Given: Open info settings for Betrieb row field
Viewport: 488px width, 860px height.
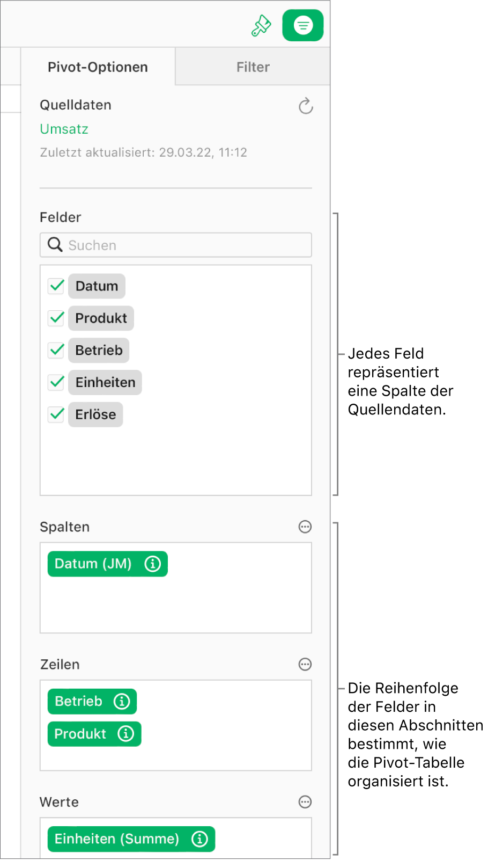Looking at the screenshot, I should click(x=122, y=701).
